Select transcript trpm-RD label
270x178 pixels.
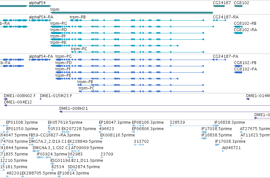point(59,30)
